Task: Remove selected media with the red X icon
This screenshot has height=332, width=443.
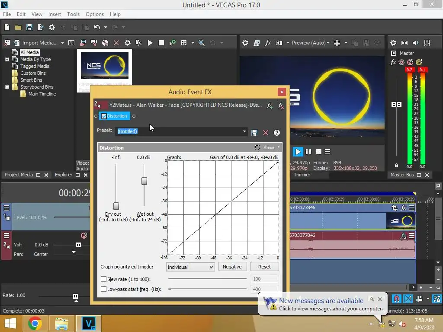Action: (116, 43)
